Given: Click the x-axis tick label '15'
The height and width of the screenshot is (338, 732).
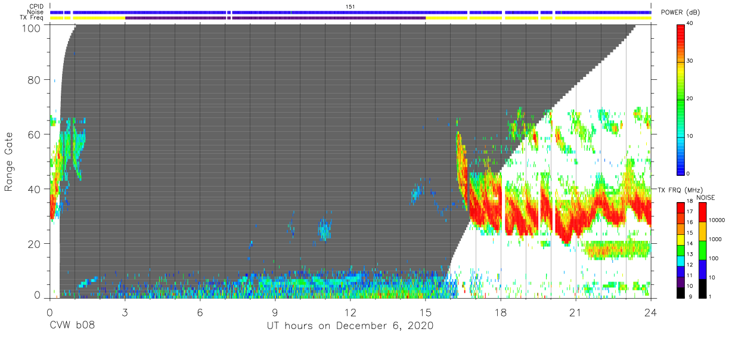Looking at the screenshot, I should tap(425, 312).
